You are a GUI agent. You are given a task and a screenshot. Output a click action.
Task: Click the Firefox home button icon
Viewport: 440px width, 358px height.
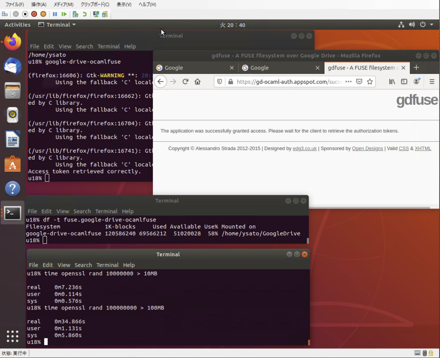(x=198, y=82)
